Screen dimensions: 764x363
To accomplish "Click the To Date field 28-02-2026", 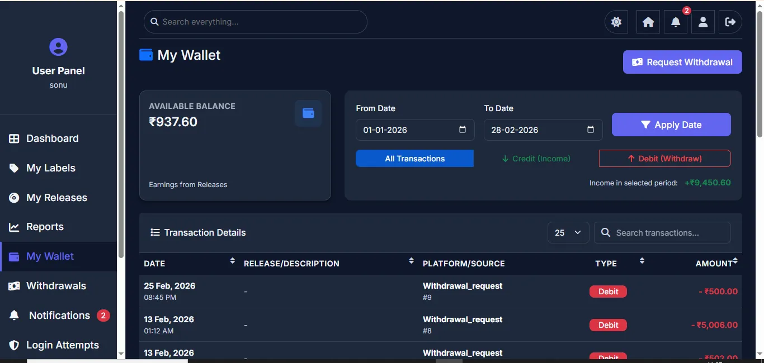I will click(543, 130).
